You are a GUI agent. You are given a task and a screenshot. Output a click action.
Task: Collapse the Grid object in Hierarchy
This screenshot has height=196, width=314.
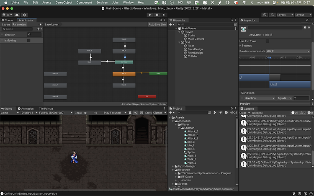pyautogui.click(x=180, y=42)
